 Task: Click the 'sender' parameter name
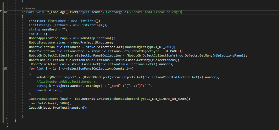pyautogui.click(x=97, y=12)
